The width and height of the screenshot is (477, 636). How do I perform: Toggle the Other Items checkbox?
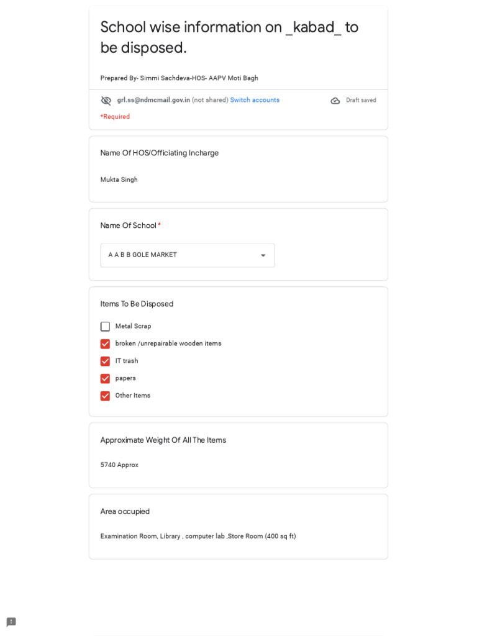[106, 396]
